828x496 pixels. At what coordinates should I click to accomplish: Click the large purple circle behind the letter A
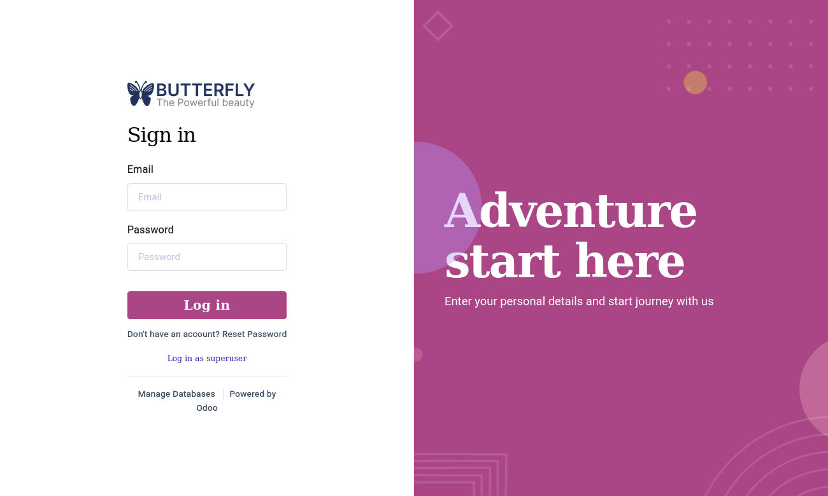tap(447, 207)
